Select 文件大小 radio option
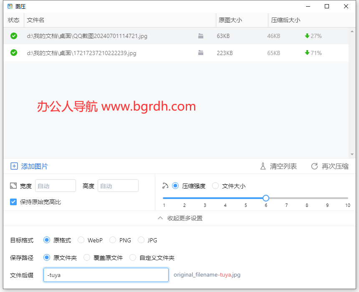 (x=215, y=186)
